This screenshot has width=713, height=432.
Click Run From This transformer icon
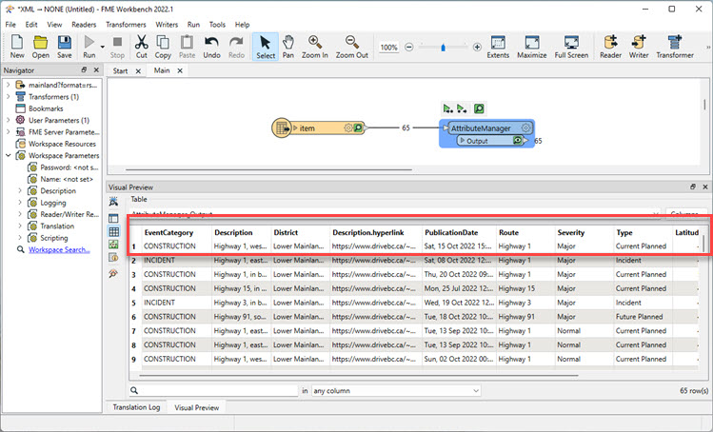tap(462, 108)
